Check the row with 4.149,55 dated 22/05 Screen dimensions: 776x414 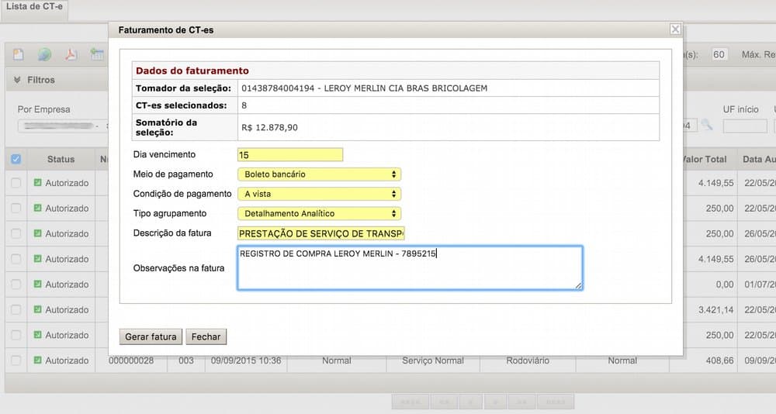pyautogui.click(x=16, y=183)
